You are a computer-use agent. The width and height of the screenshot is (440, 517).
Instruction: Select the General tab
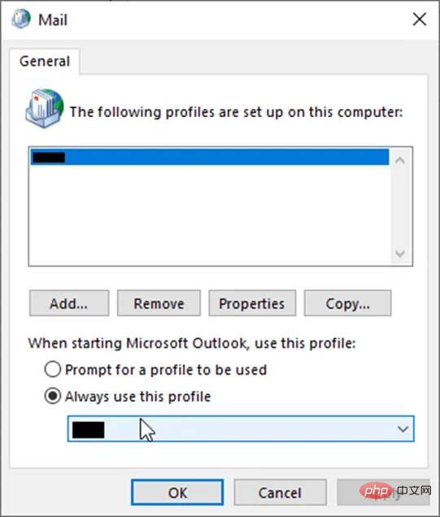45,61
